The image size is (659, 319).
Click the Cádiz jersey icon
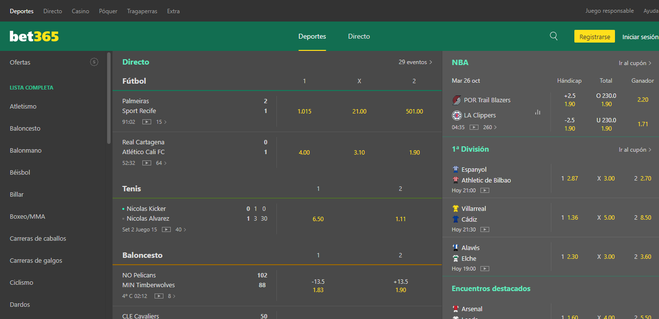(456, 219)
